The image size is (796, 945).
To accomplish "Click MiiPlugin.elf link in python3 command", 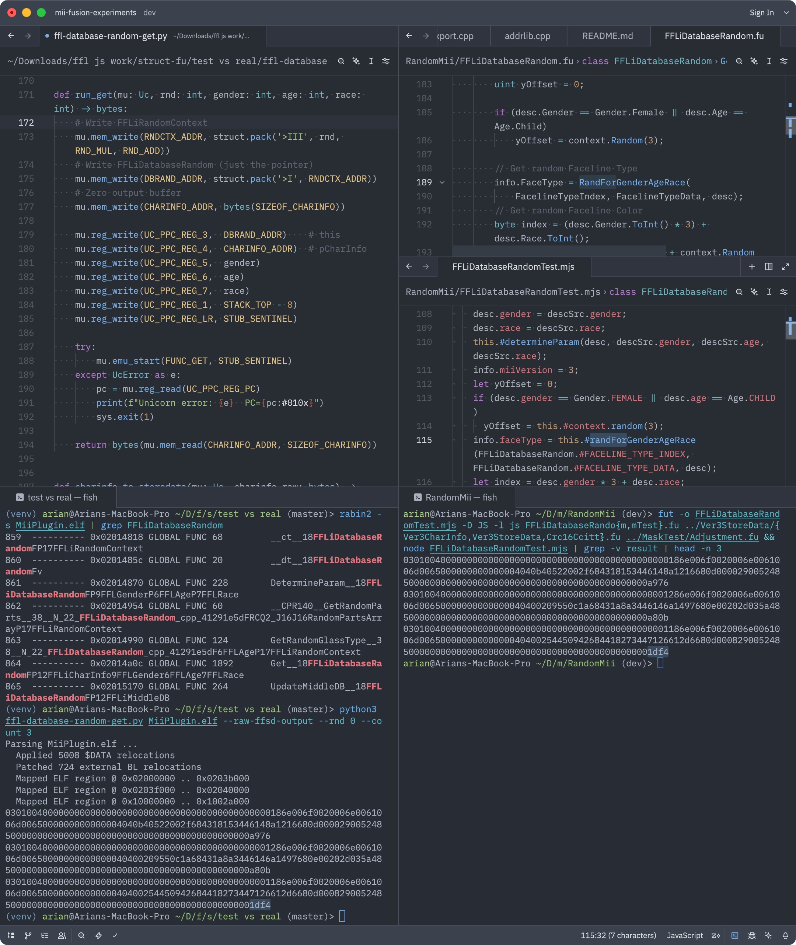I will tap(182, 721).
